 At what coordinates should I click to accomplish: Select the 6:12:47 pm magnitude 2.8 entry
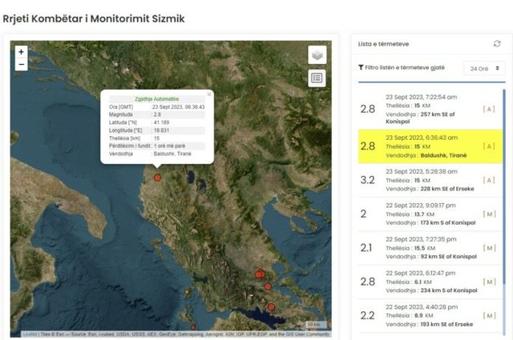click(x=430, y=282)
